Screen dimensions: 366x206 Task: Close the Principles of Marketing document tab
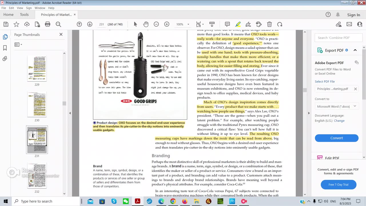coord(75,15)
